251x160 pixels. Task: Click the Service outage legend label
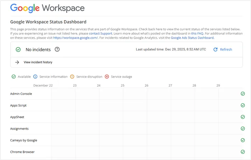122,77
